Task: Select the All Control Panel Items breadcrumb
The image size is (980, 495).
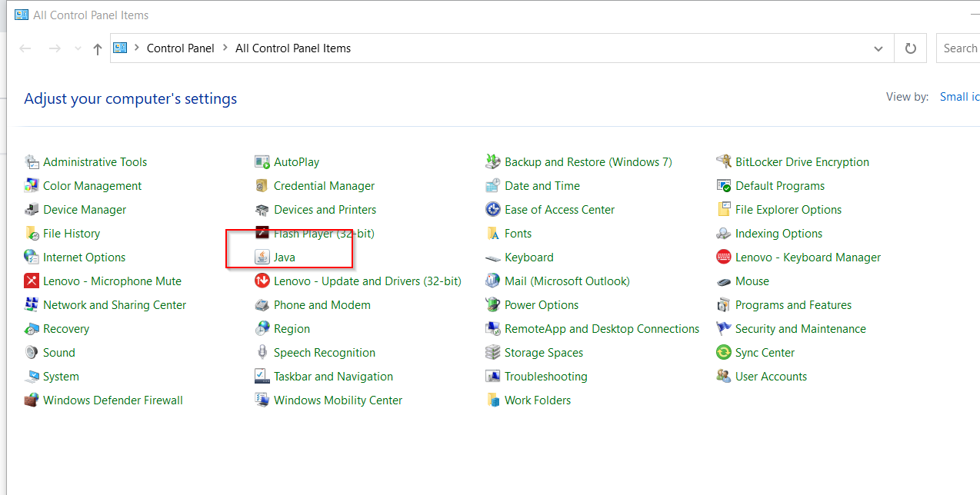Action: (293, 48)
